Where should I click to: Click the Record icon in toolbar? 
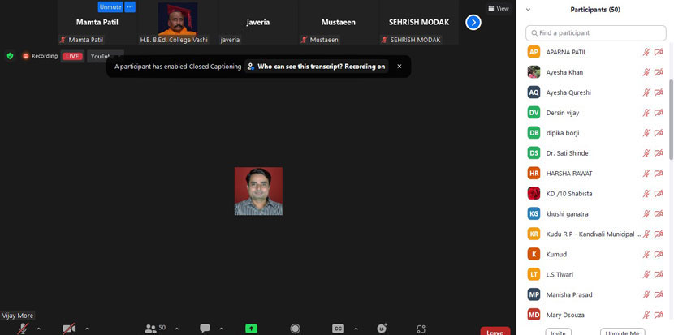pyautogui.click(x=295, y=328)
